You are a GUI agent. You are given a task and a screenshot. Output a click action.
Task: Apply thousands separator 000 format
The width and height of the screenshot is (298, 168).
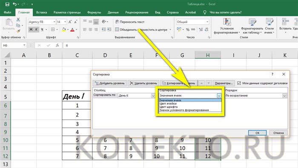(193, 30)
